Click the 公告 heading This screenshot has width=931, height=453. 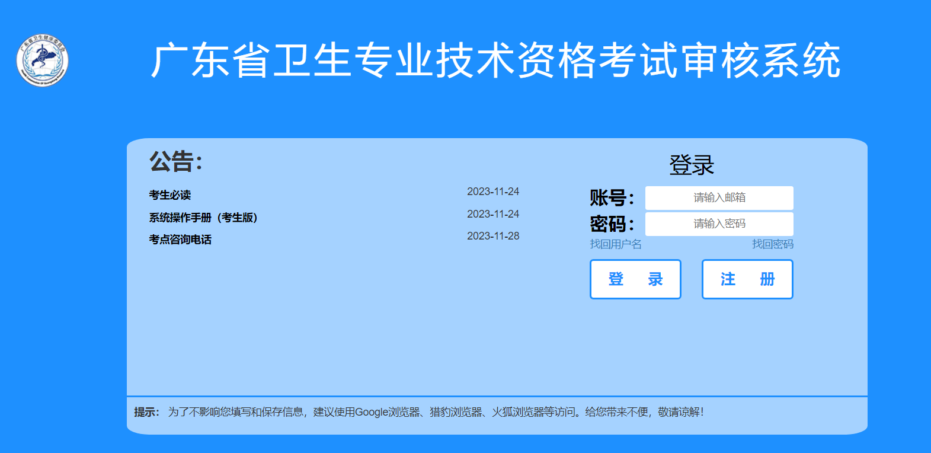coord(175,161)
